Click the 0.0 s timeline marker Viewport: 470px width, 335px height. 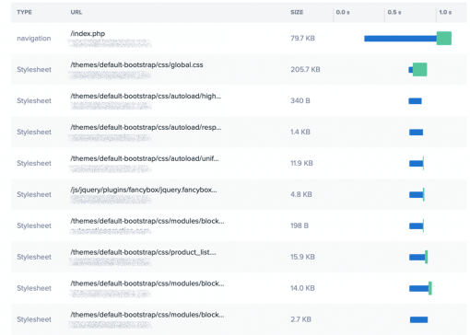coord(343,12)
